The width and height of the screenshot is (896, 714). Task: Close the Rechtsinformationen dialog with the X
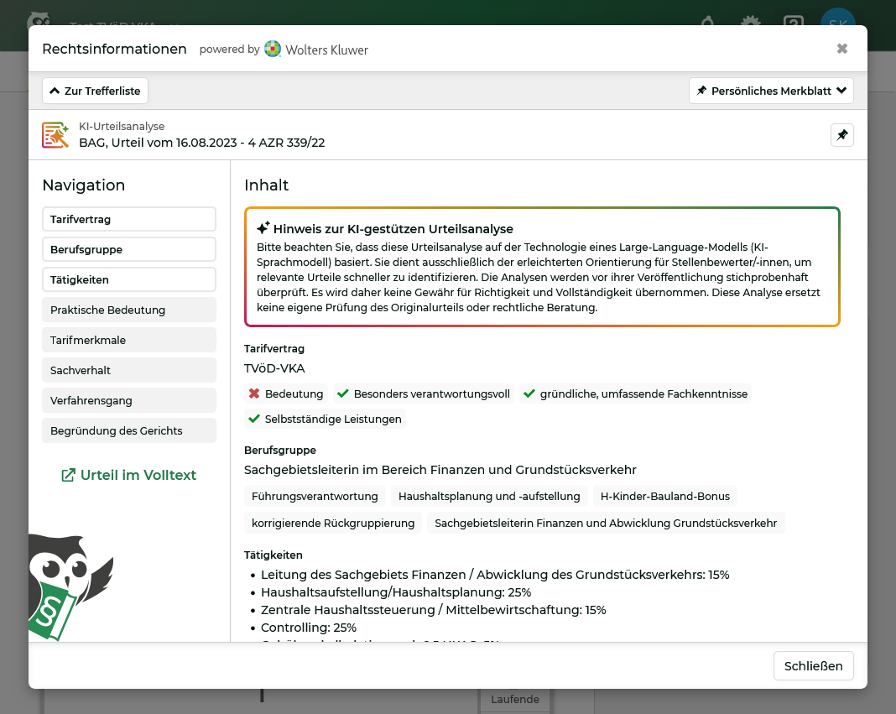coord(841,49)
